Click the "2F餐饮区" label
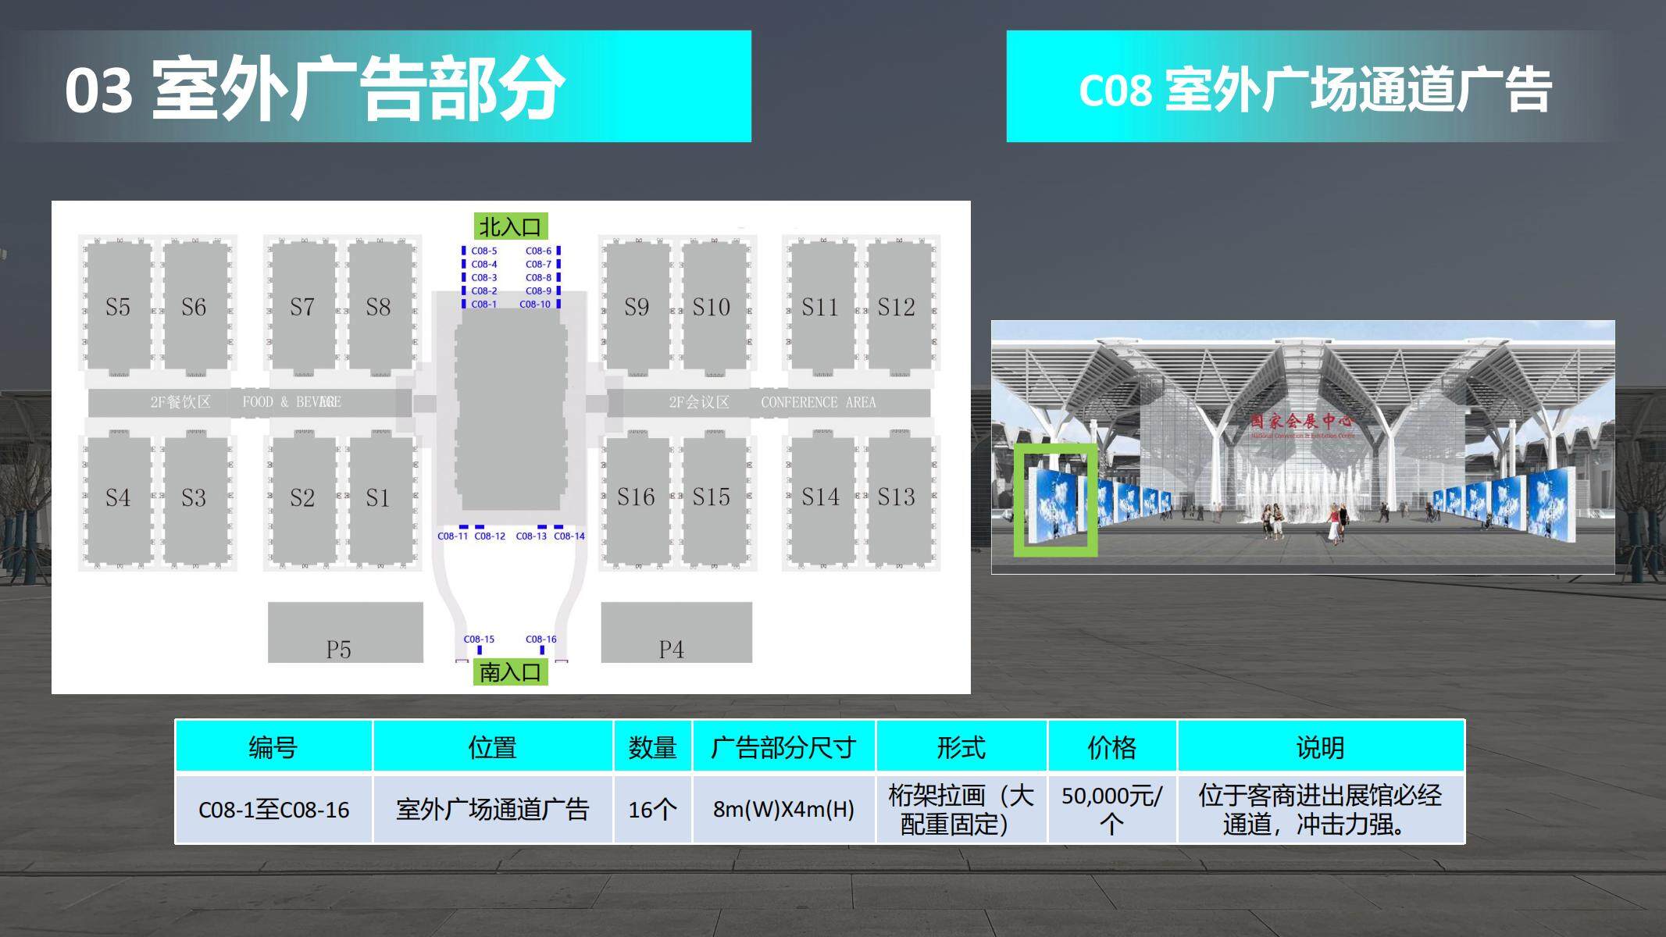Screen dimensions: 1666x937 [x=180, y=402]
